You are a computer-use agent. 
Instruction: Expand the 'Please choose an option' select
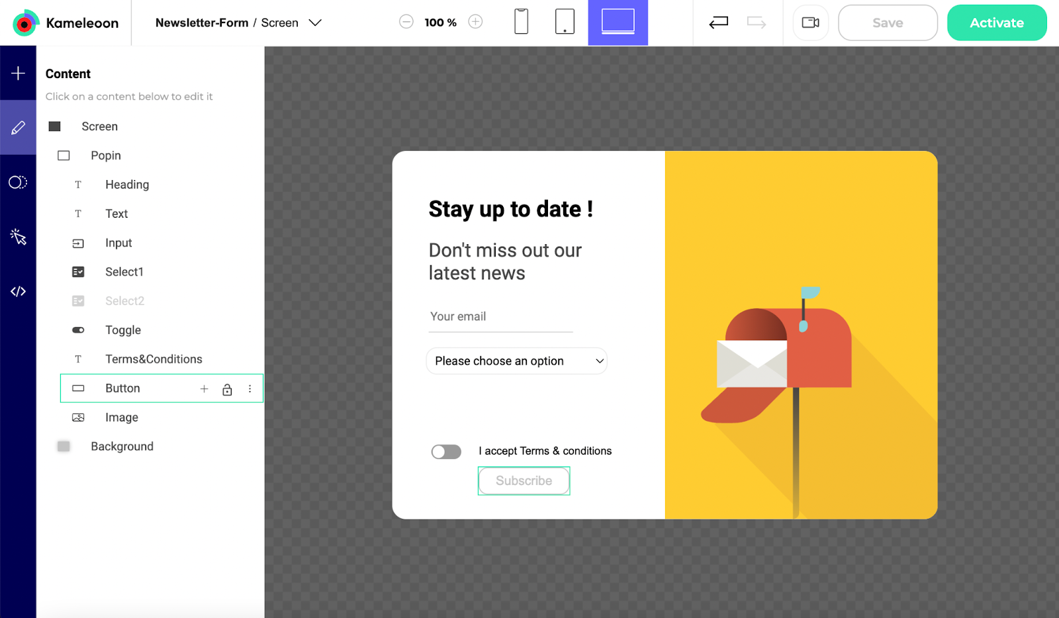[517, 361]
